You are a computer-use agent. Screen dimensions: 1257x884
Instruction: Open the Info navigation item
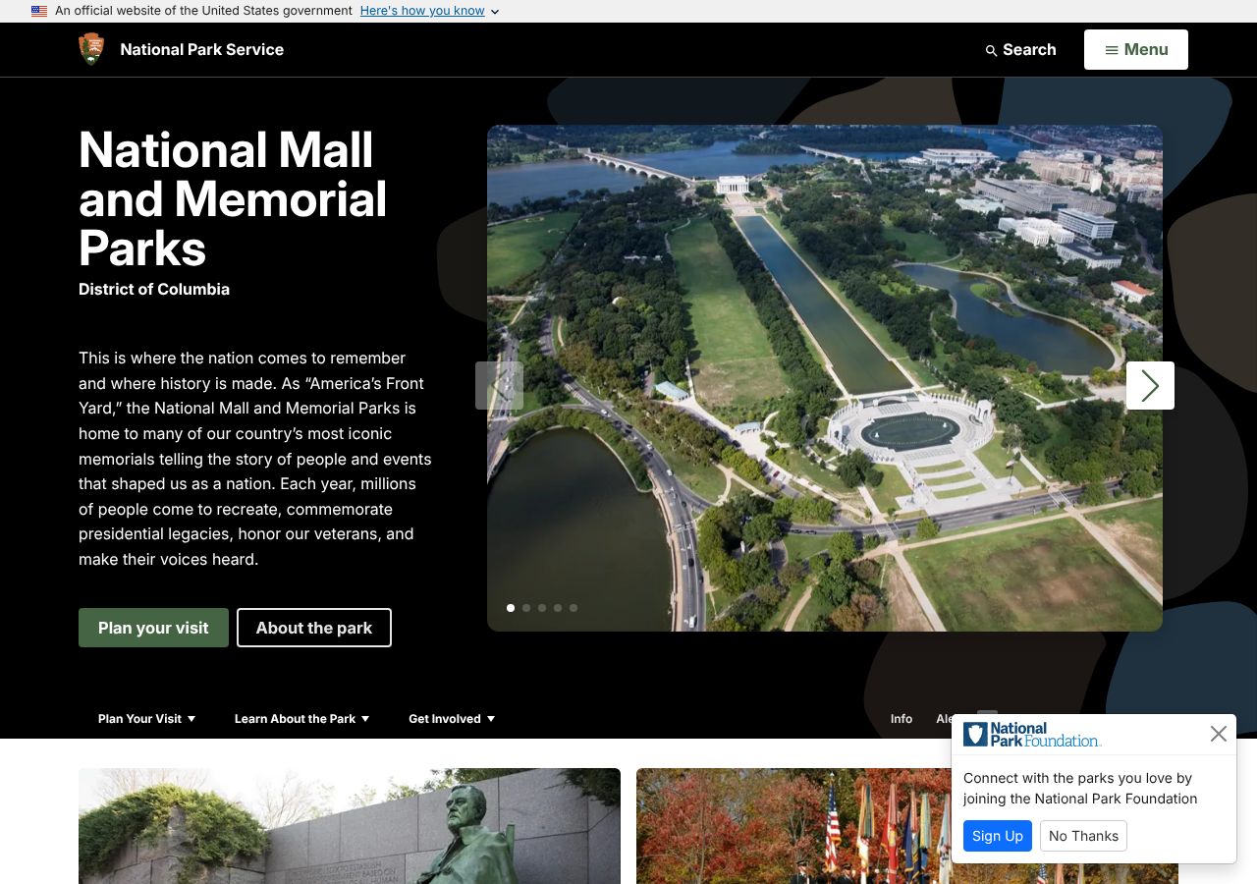pos(902,719)
